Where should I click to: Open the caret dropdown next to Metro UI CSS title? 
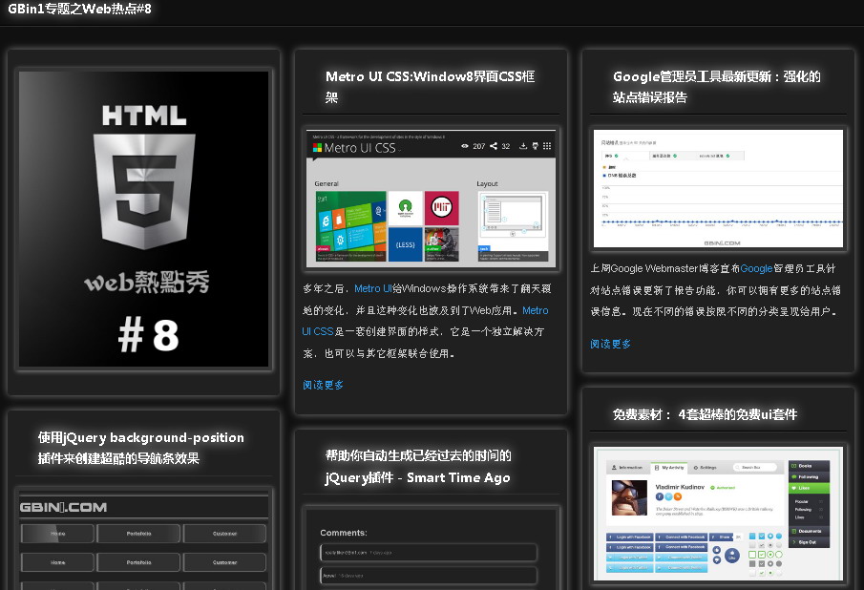[x=399, y=151]
